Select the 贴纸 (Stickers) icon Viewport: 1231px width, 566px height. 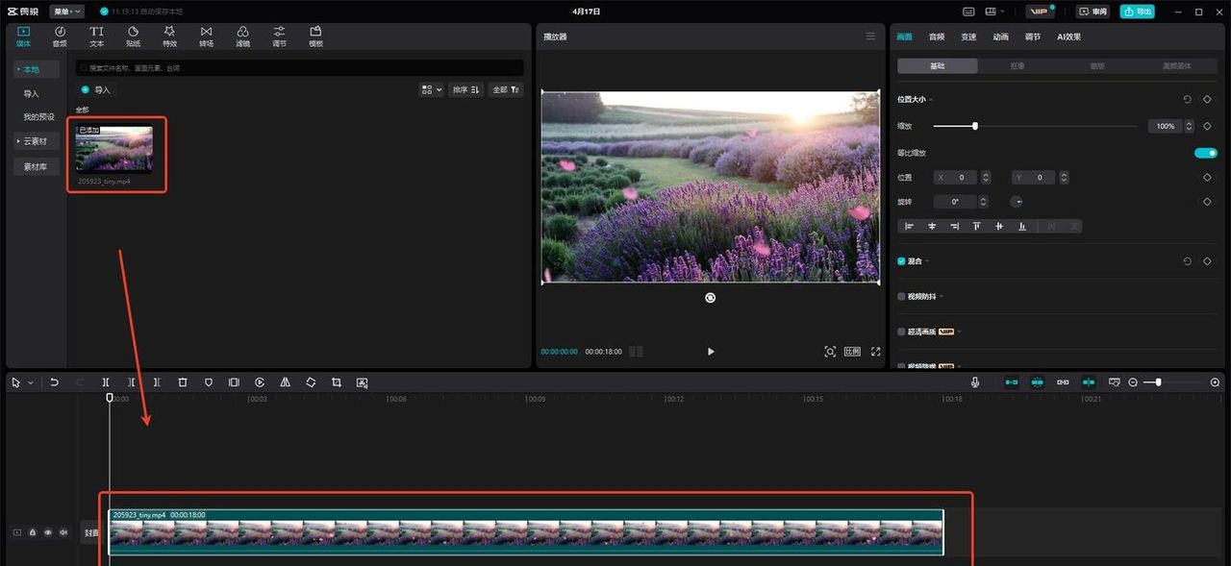coord(133,36)
